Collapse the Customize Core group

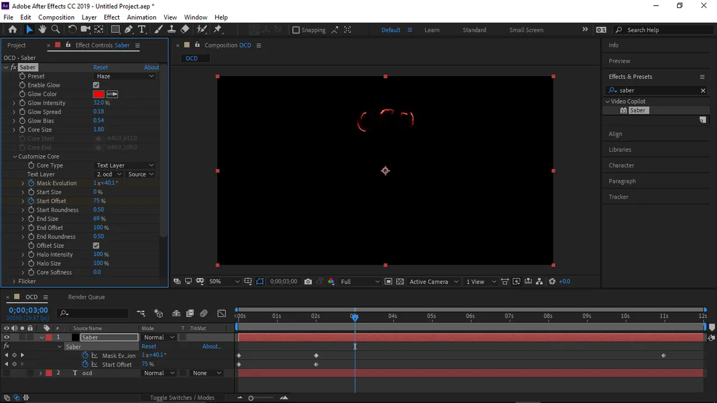coord(15,157)
